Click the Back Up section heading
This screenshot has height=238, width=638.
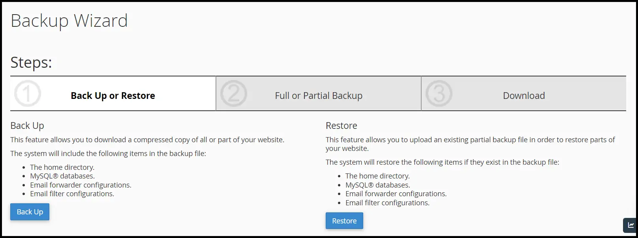(27, 126)
